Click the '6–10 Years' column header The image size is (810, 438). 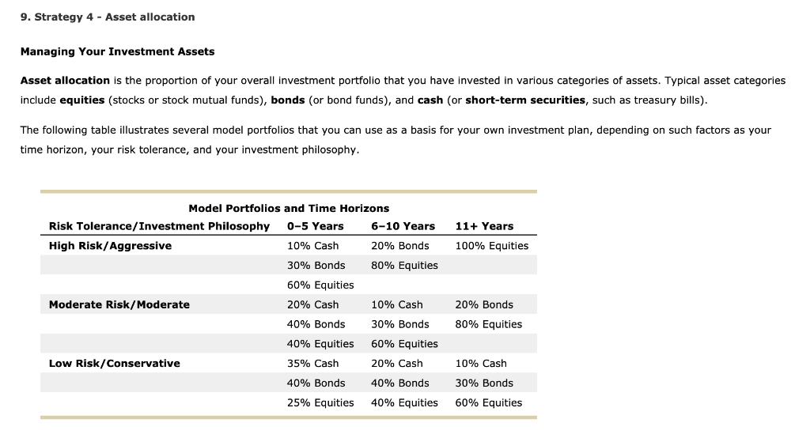tap(403, 226)
